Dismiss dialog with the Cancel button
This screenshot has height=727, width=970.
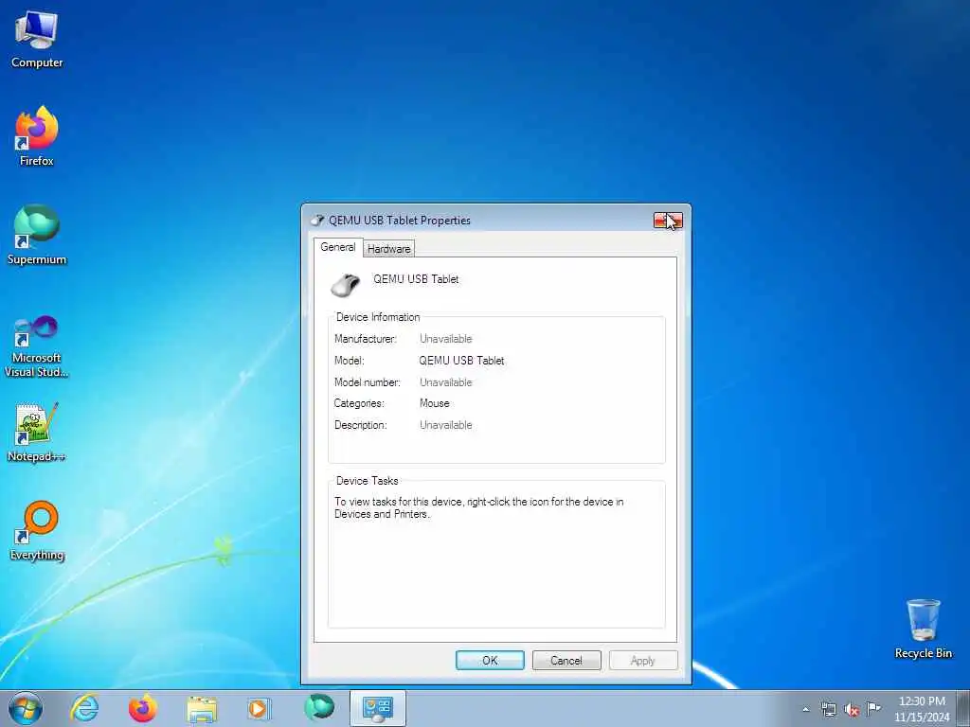[x=566, y=660]
